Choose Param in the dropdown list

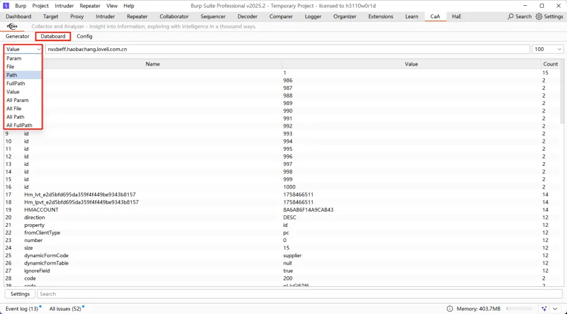coord(23,58)
